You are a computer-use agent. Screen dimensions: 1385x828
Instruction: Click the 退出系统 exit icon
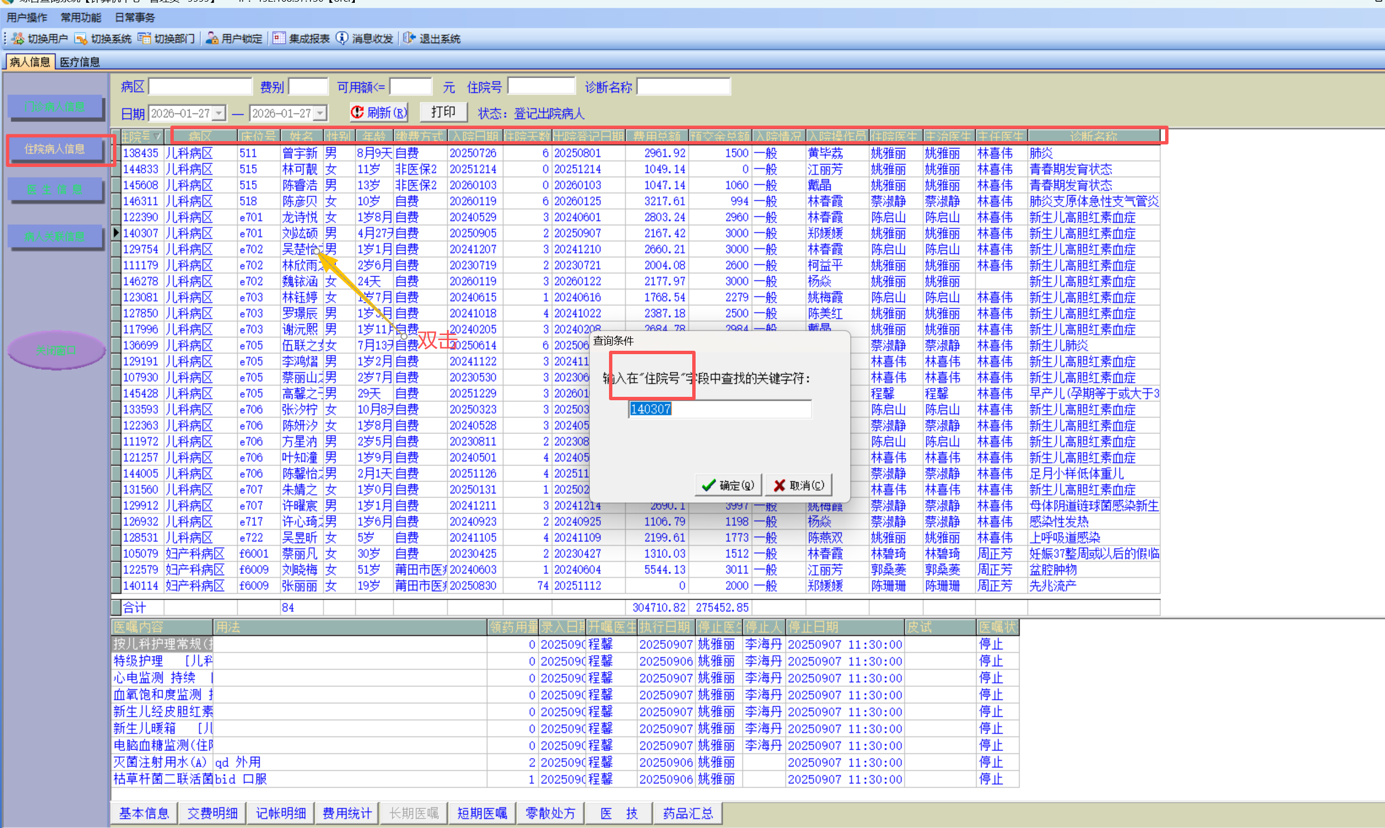pyautogui.click(x=409, y=38)
